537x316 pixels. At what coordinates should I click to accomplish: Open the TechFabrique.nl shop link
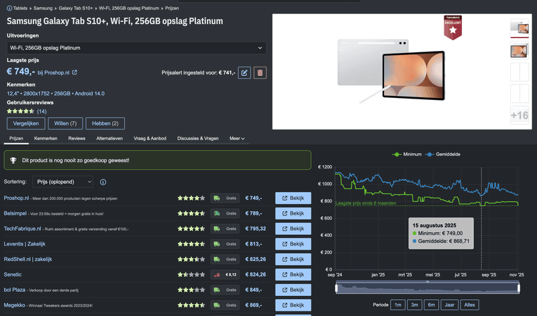tap(22, 229)
